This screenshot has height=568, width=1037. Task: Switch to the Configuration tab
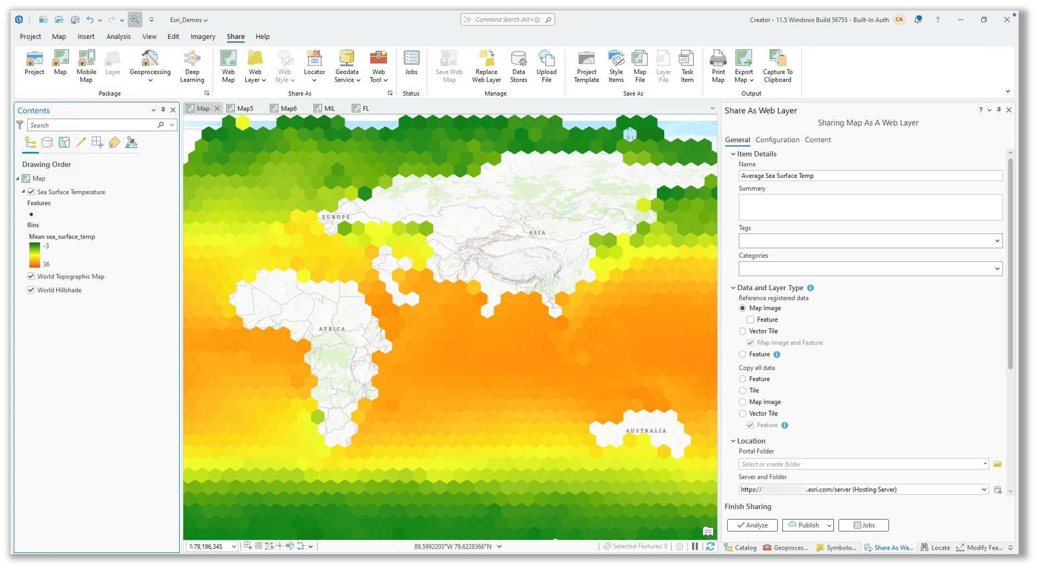click(x=777, y=139)
